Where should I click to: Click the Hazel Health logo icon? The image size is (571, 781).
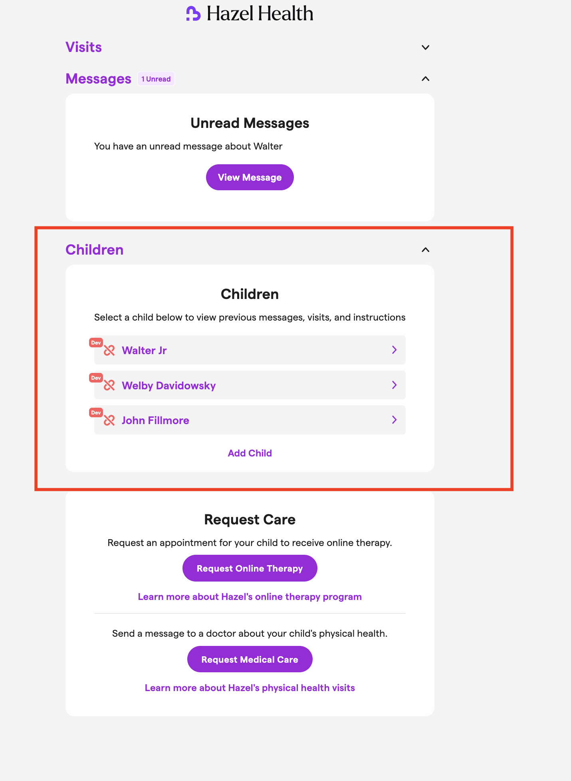[x=193, y=14]
